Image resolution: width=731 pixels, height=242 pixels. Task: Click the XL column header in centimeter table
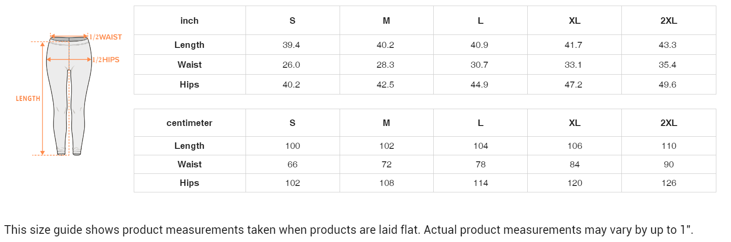click(x=574, y=123)
